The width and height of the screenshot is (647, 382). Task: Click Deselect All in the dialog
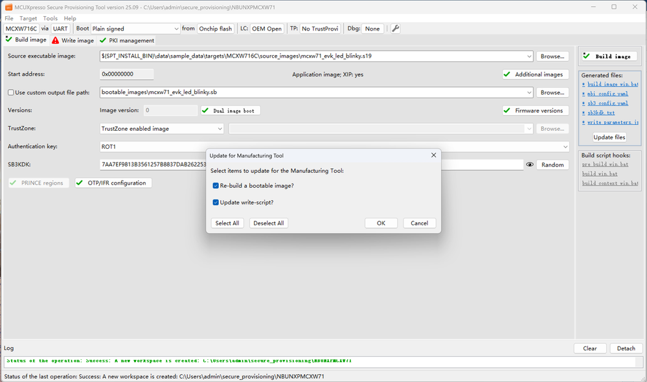(x=269, y=223)
